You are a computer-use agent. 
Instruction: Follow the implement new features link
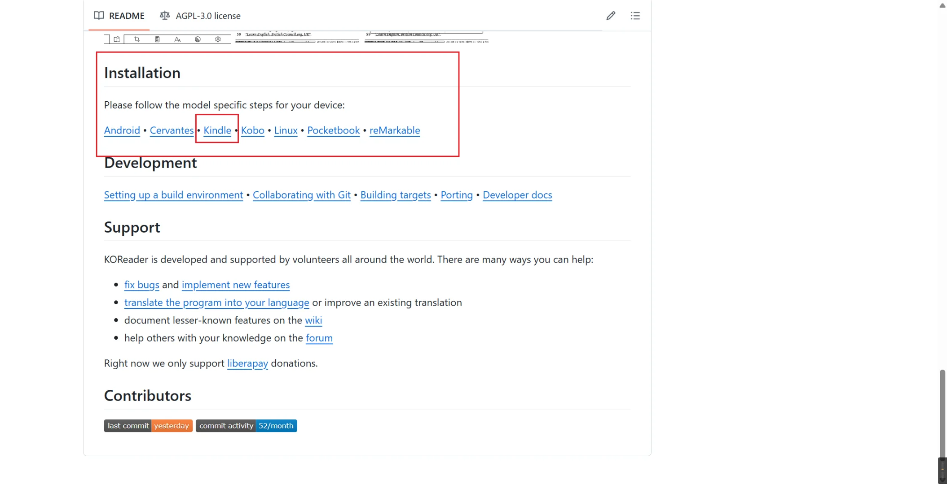click(236, 285)
